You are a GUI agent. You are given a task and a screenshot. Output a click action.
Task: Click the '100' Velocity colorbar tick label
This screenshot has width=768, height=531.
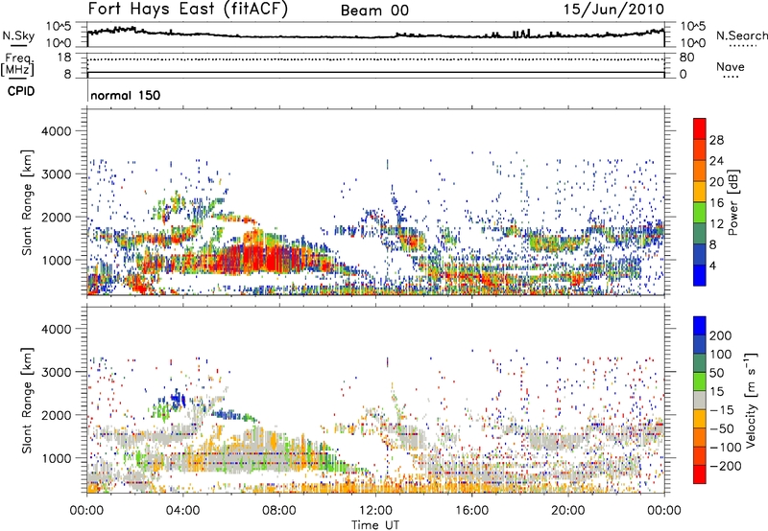(721, 355)
